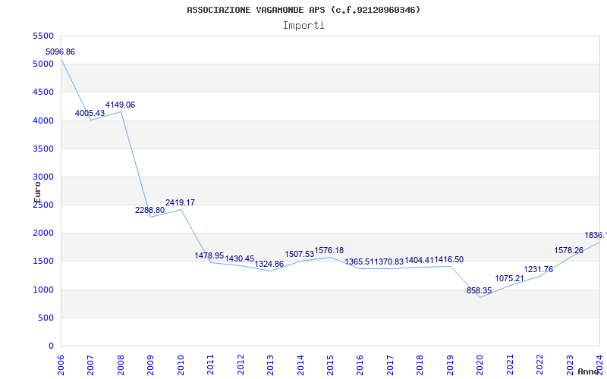Click the 858.35 minimum value label

(480, 290)
